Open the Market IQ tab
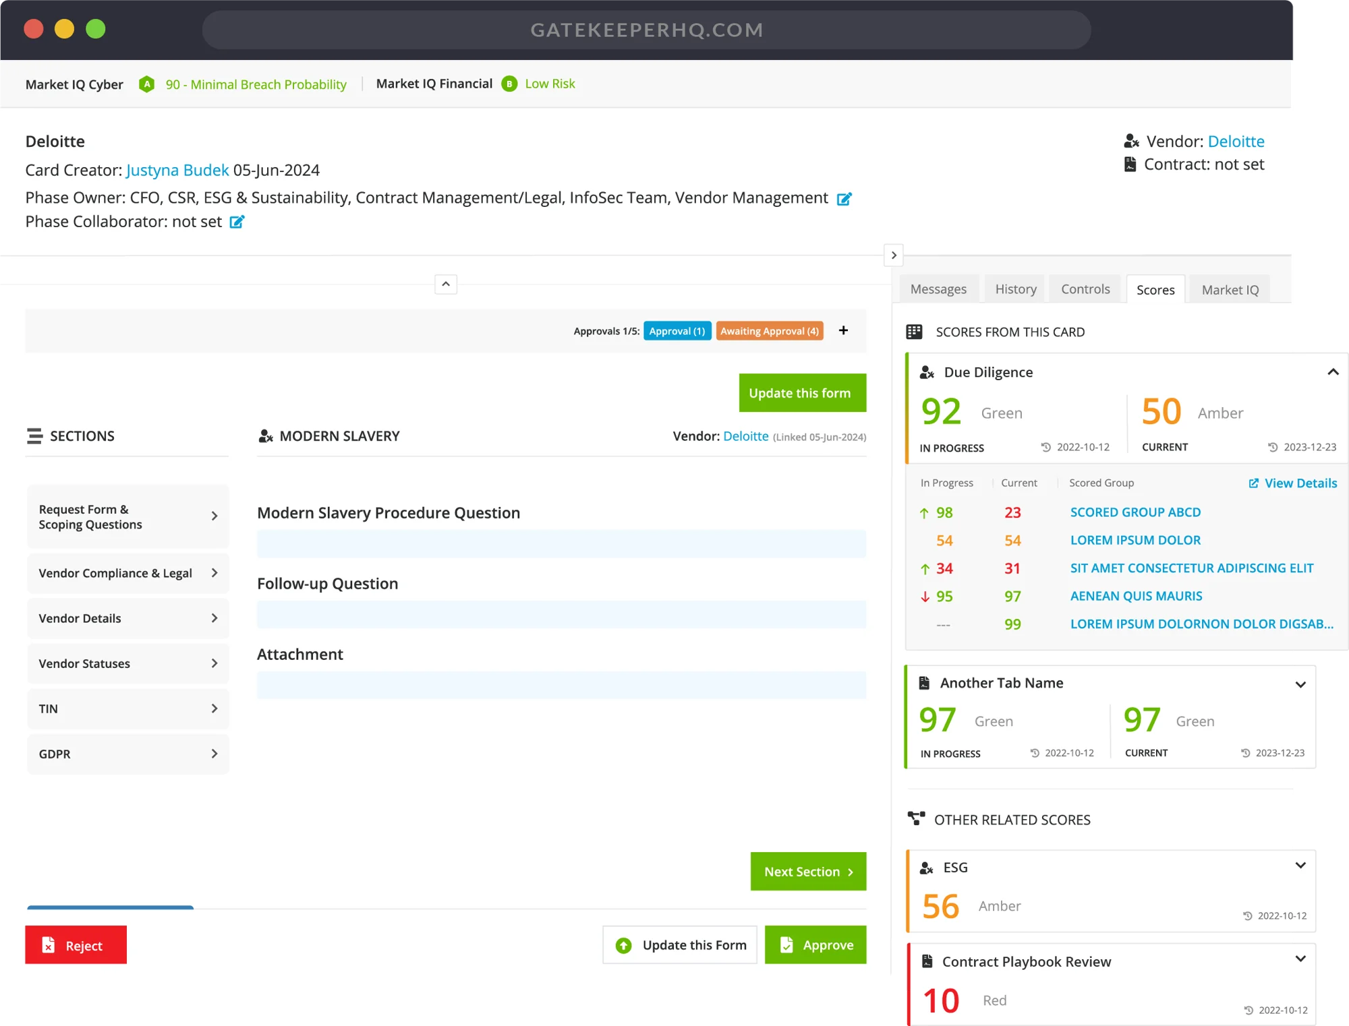The image size is (1349, 1026). tap(1230, 290)
